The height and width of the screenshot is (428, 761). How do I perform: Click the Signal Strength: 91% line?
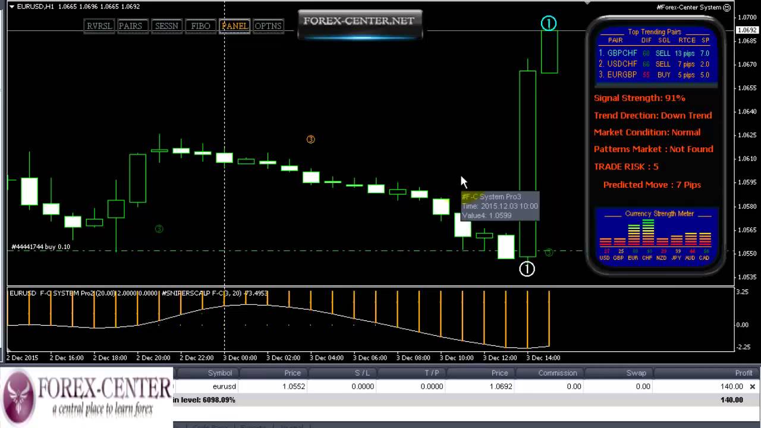pyautogui.click(x=640, y=98)
